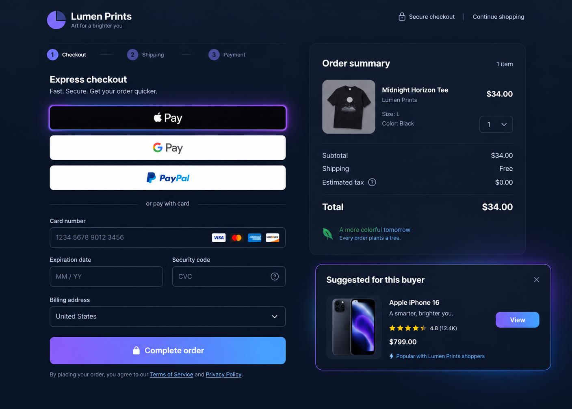View the suggested Apple iPhone 16
The height and width of the screenshot is (409, 572).
(x=518, y=320)
